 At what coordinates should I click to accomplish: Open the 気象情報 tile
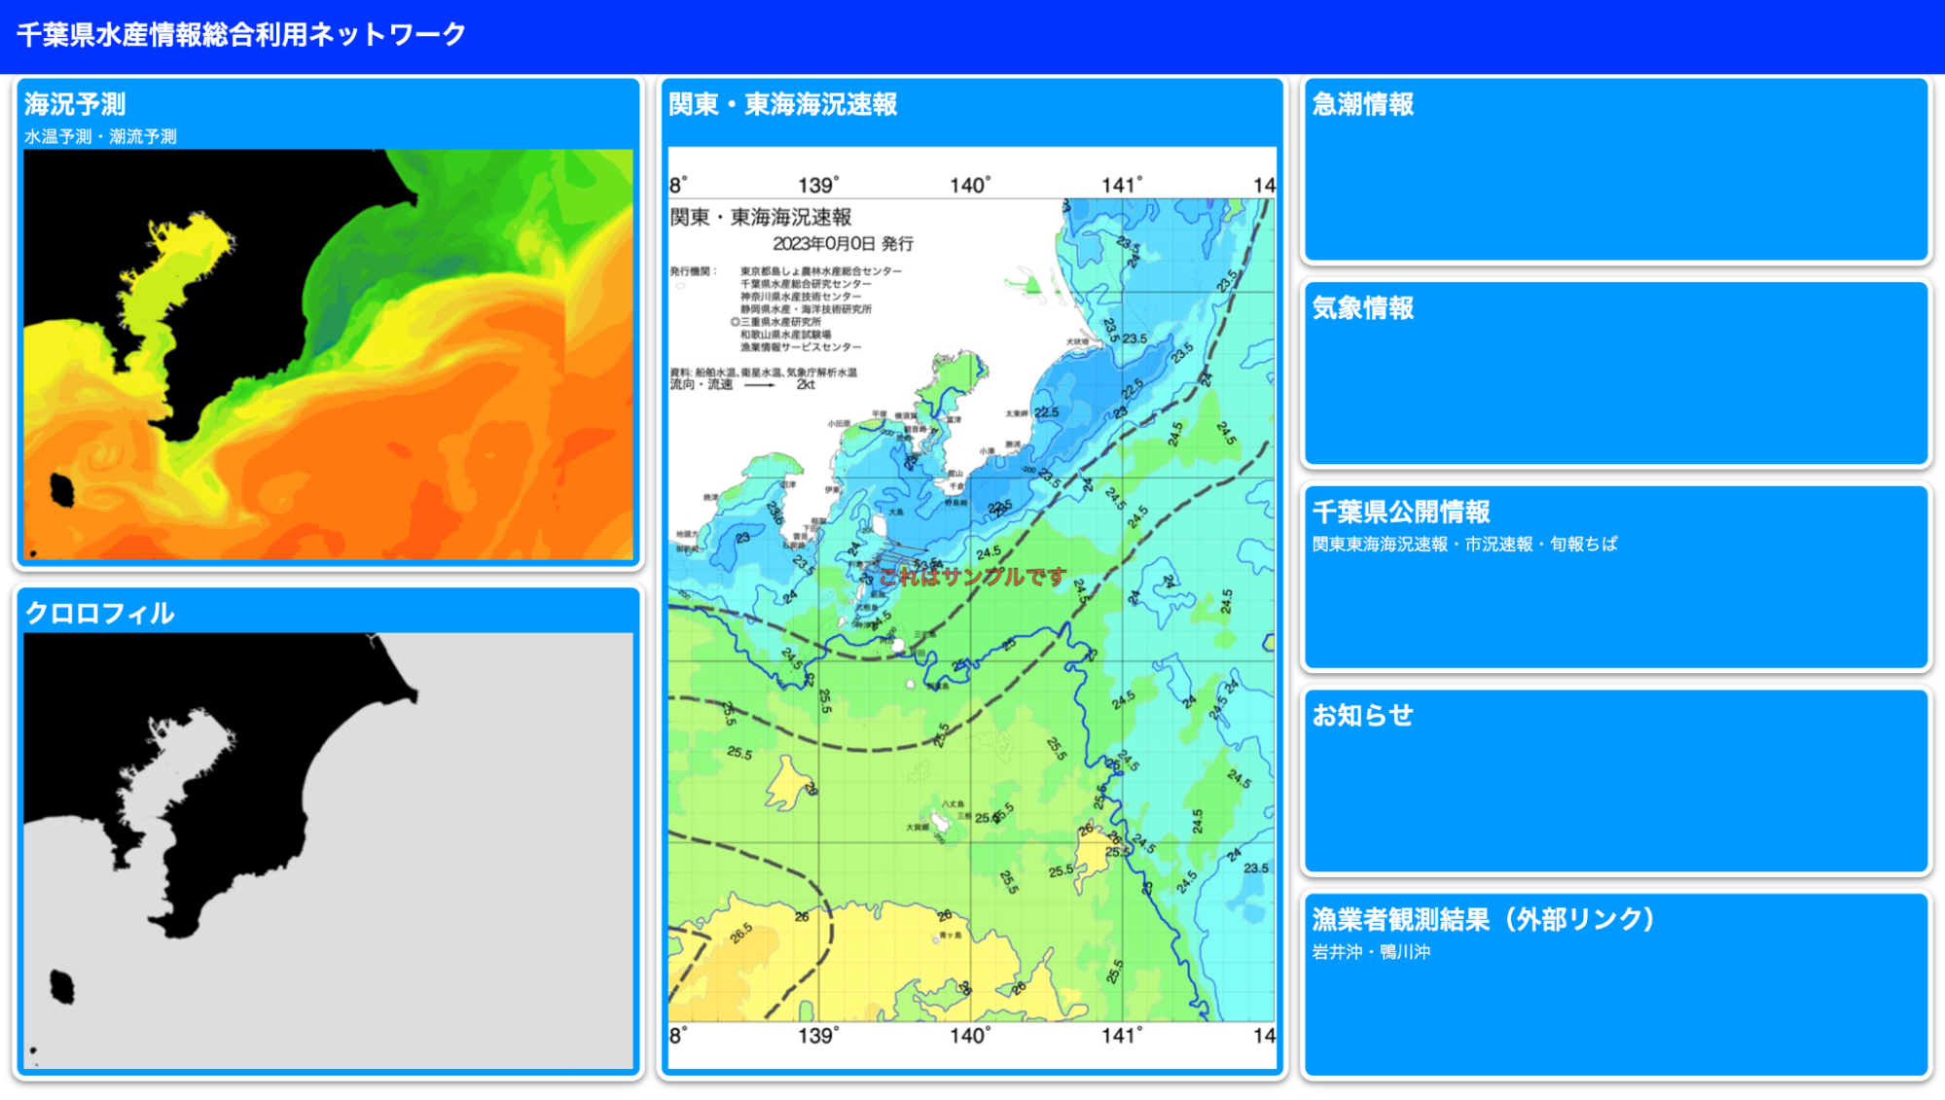point(1616,373)
